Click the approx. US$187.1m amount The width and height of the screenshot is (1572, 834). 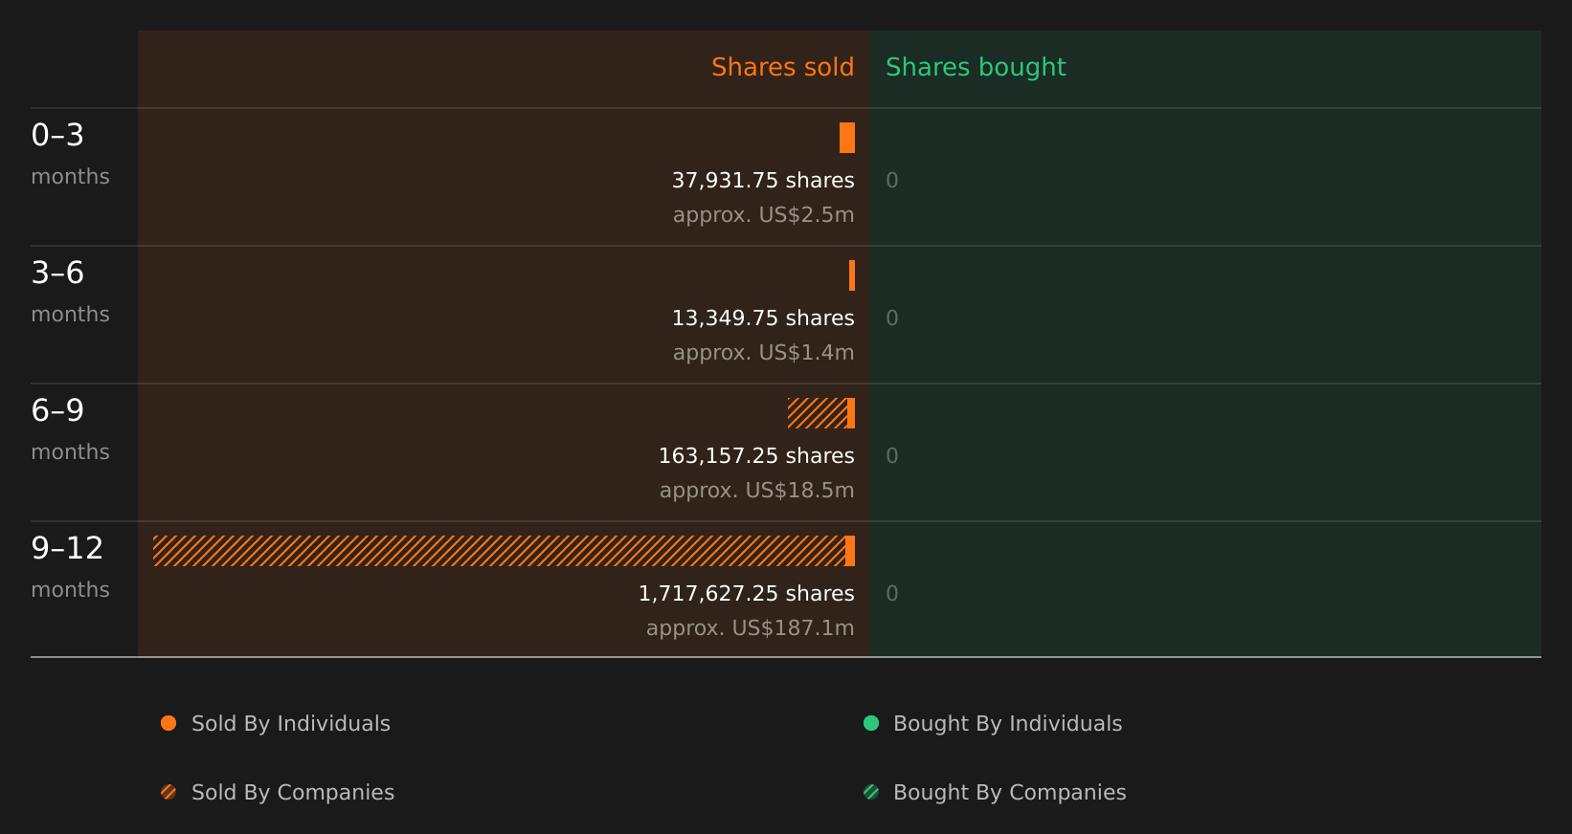(750, 627)
